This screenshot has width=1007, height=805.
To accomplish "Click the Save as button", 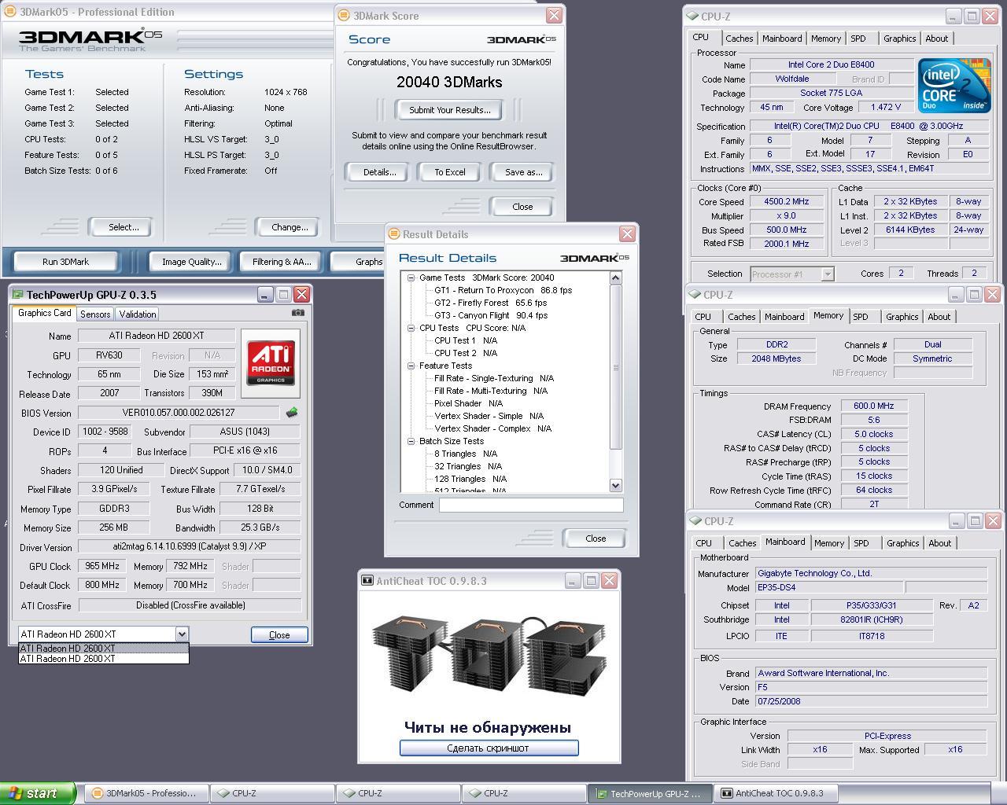I will pos(523,172).
